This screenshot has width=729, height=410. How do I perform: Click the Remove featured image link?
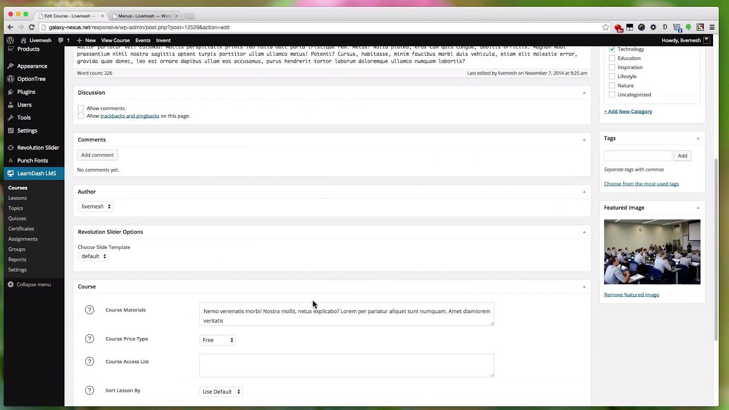tap(632, 295)
